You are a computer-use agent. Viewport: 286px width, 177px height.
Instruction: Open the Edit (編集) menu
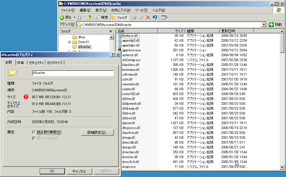tap(85, 10)
